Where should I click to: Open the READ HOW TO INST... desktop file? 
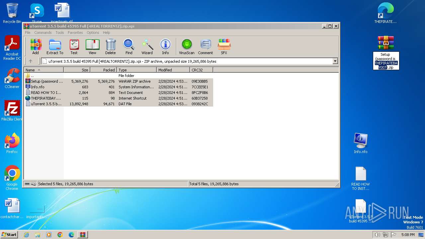pos(361,178)
